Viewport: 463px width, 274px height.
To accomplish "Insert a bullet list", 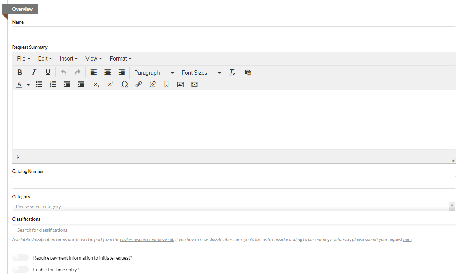I will 39,85.
